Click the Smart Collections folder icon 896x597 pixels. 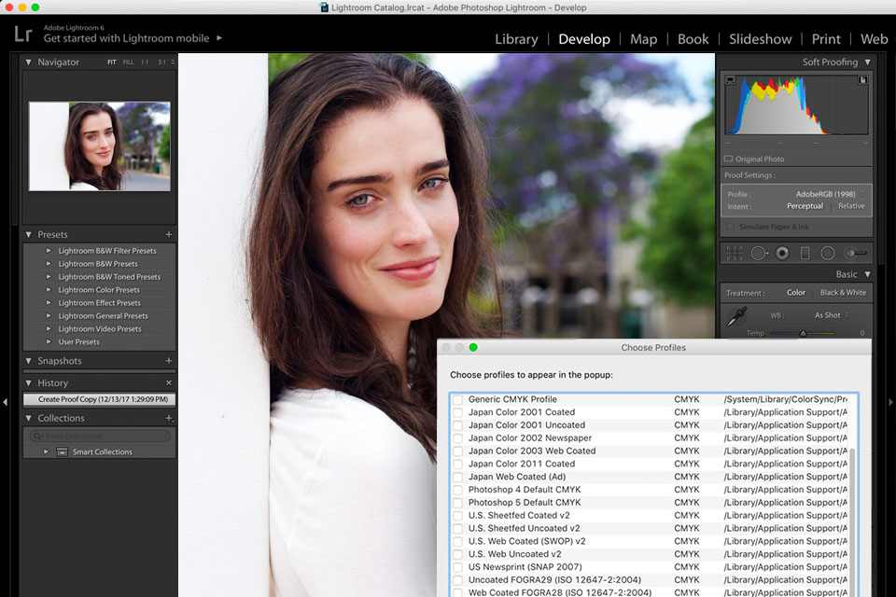click(x=63, y=451)
